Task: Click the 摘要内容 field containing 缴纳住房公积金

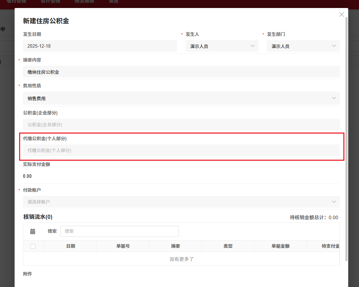Action: pos(181,72)
